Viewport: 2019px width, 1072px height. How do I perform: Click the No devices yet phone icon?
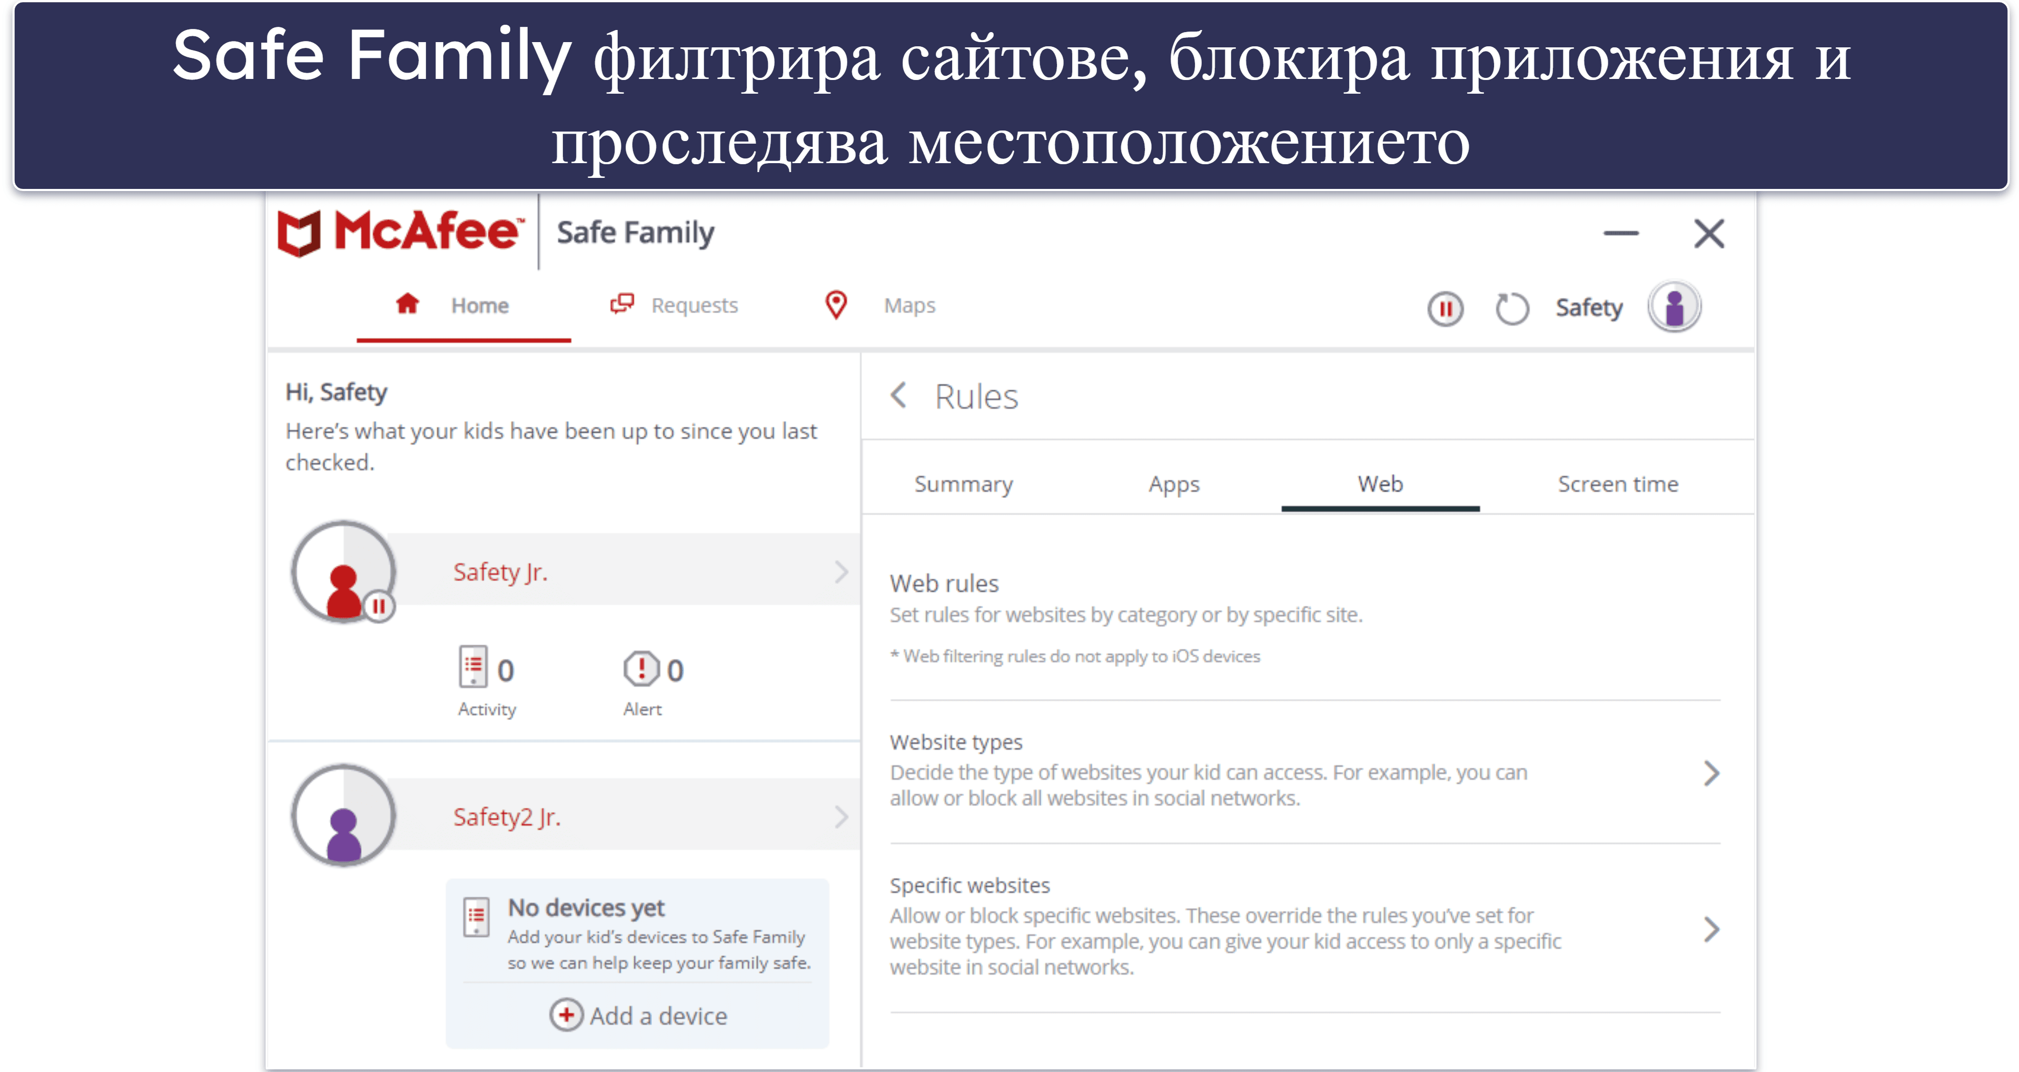click(x=477, y=917)
